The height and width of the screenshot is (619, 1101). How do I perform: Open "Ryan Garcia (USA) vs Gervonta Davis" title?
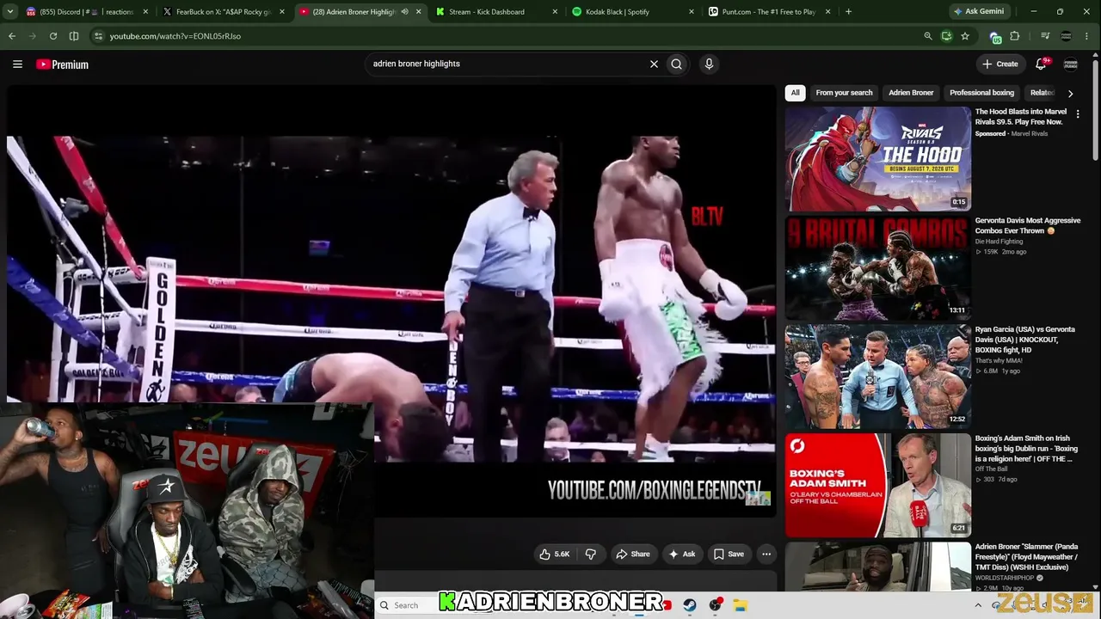(x=1024, y=340)
